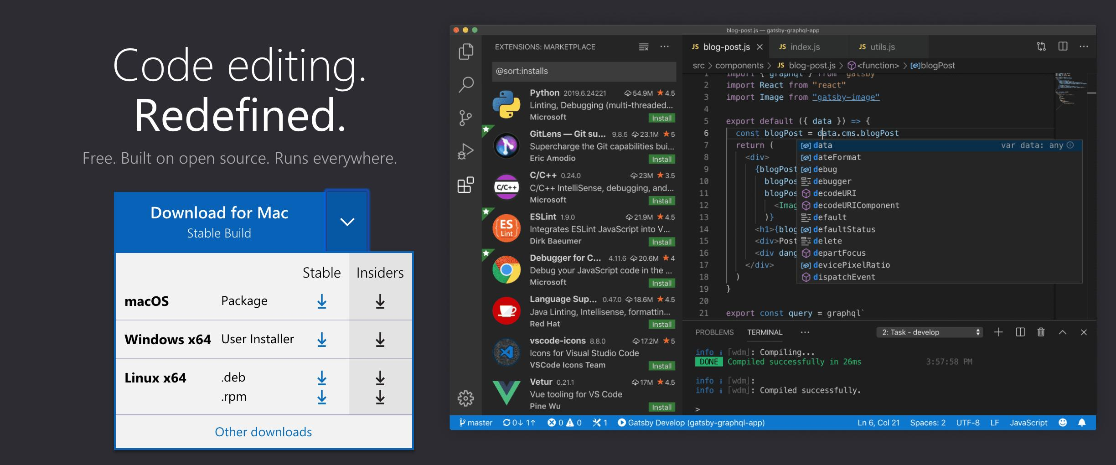This screenshot has width=1116, height=465.
Task: Open Source Control branch icon
Action: (x=465, y=118)
